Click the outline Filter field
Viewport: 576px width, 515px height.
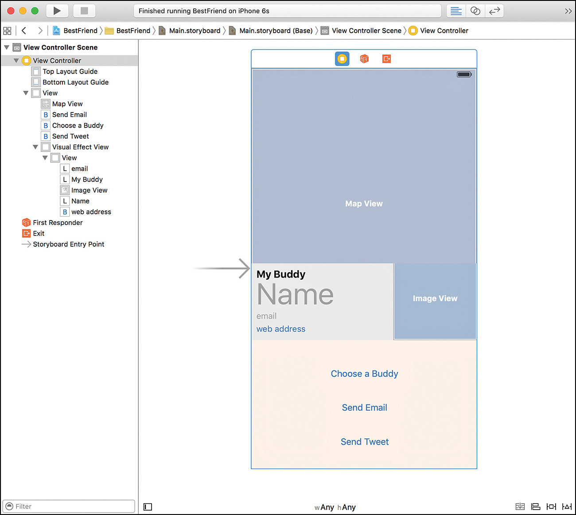(69, 506)
